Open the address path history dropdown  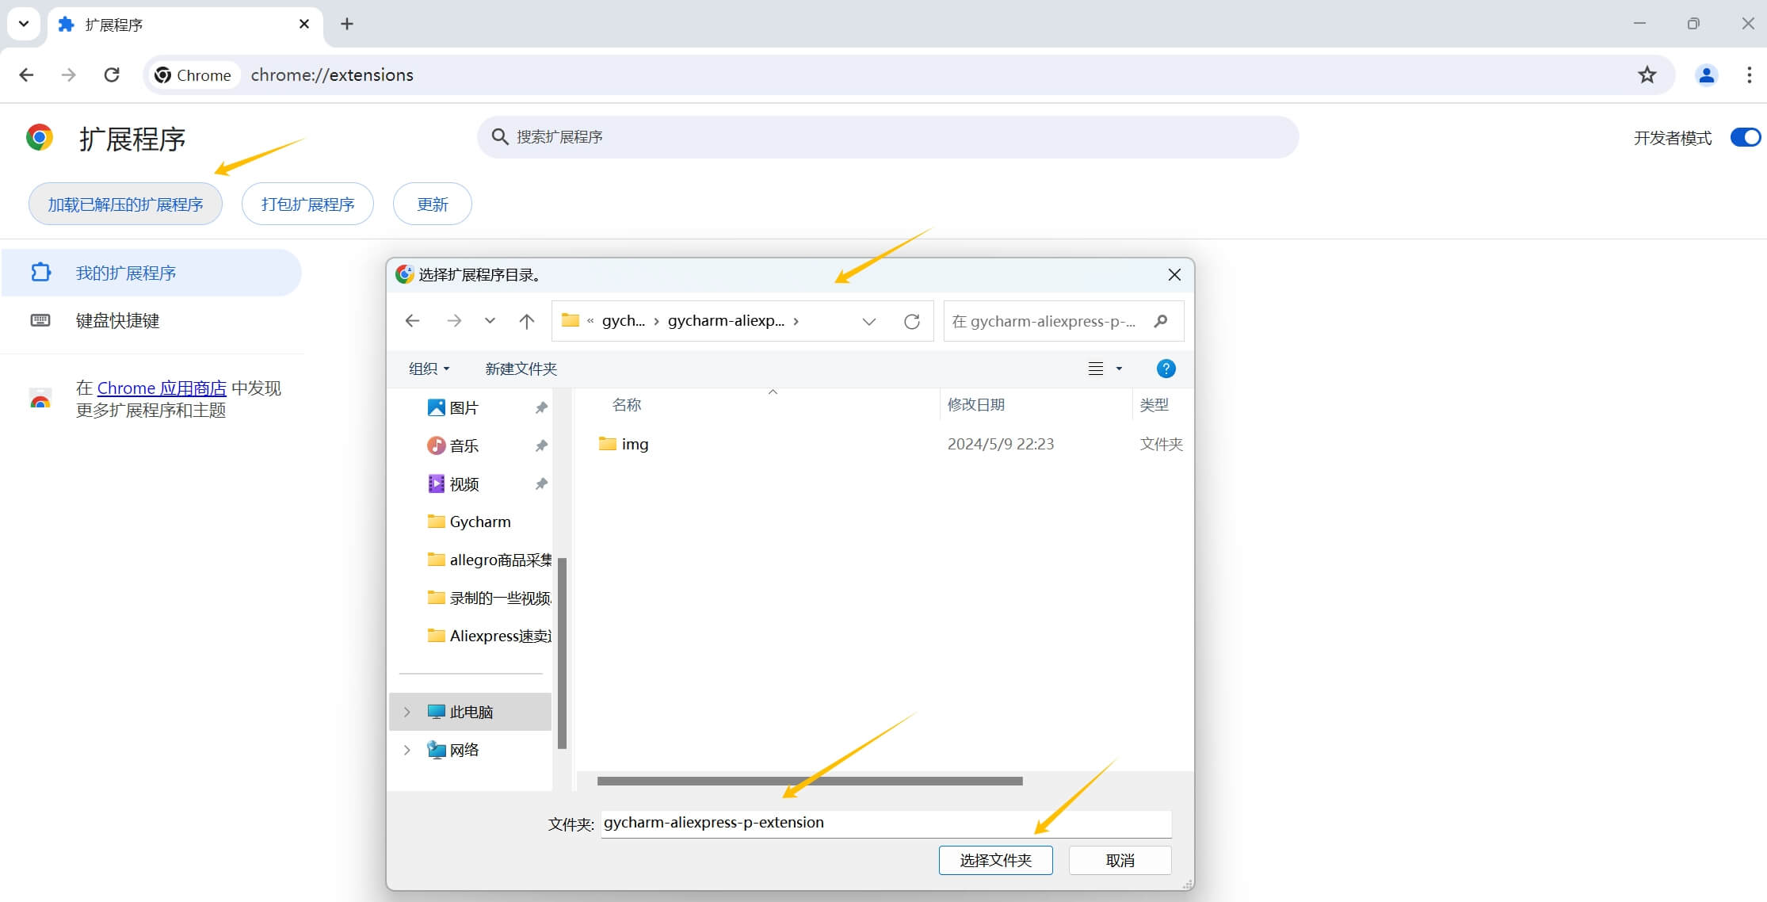click(868, 321)
